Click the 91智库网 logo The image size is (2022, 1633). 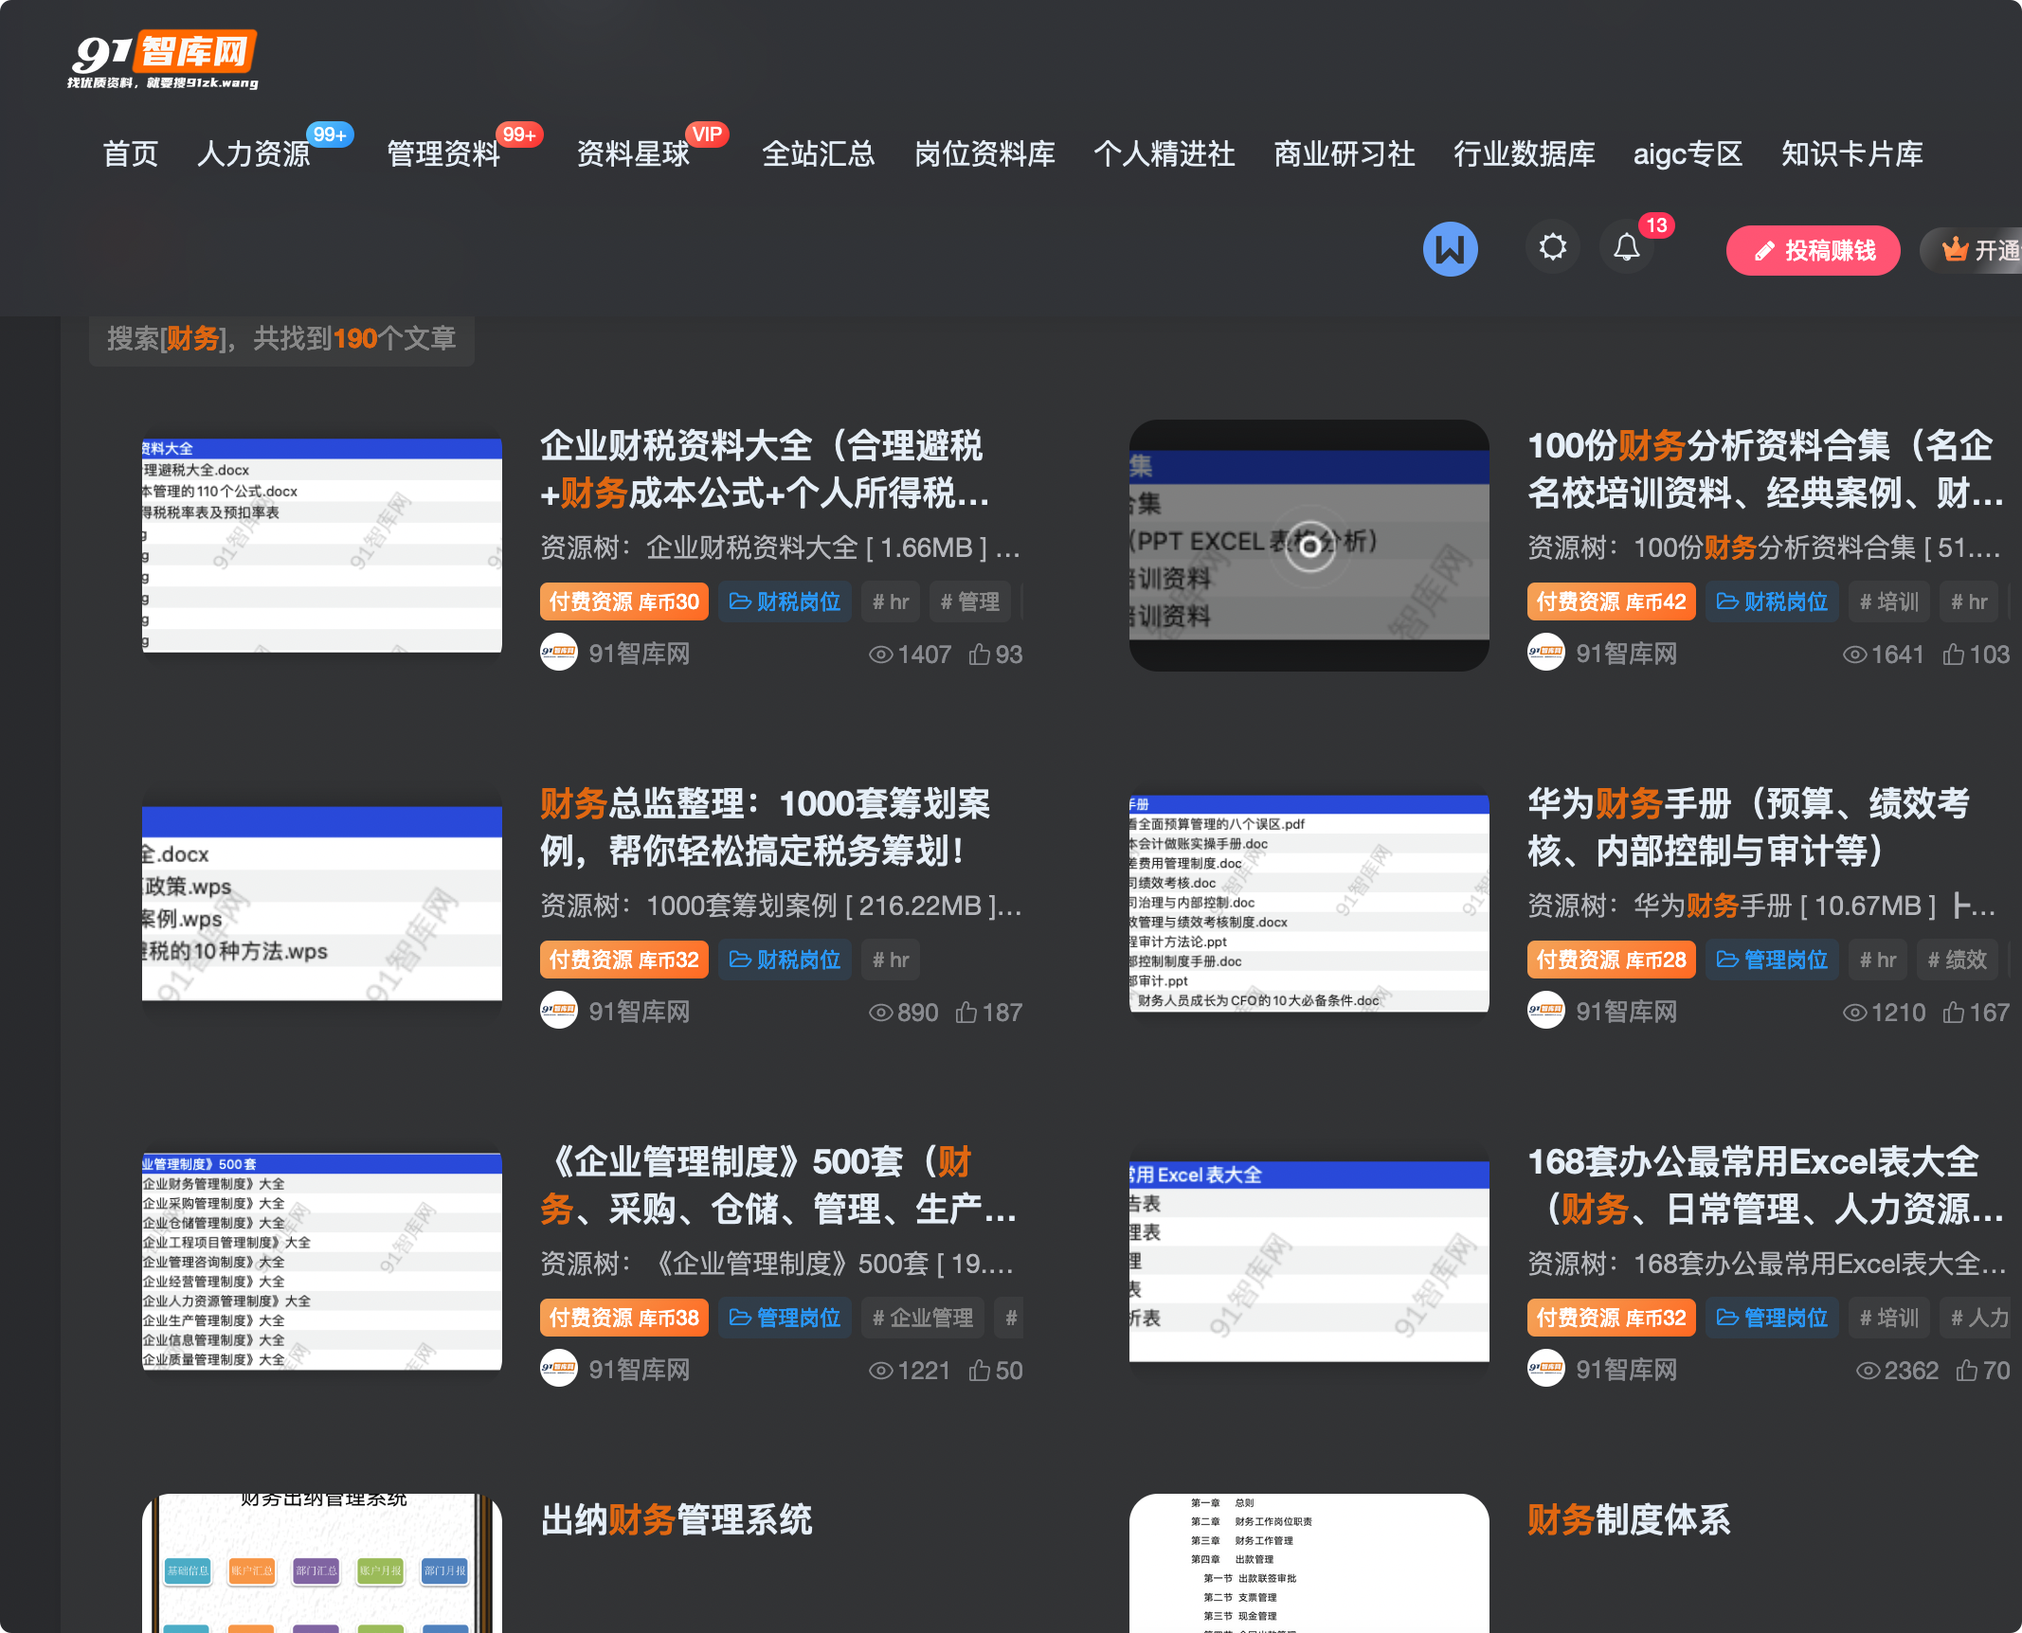163,61
